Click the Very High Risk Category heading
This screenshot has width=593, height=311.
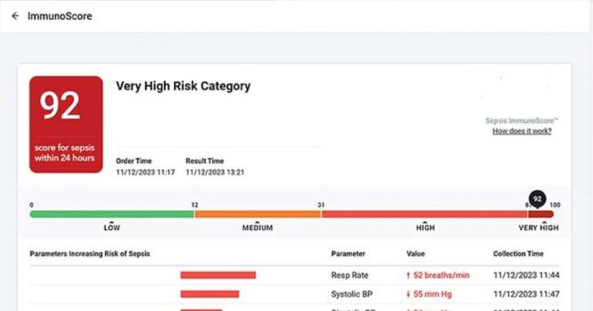pyautogui.click(x=183, y=86)
